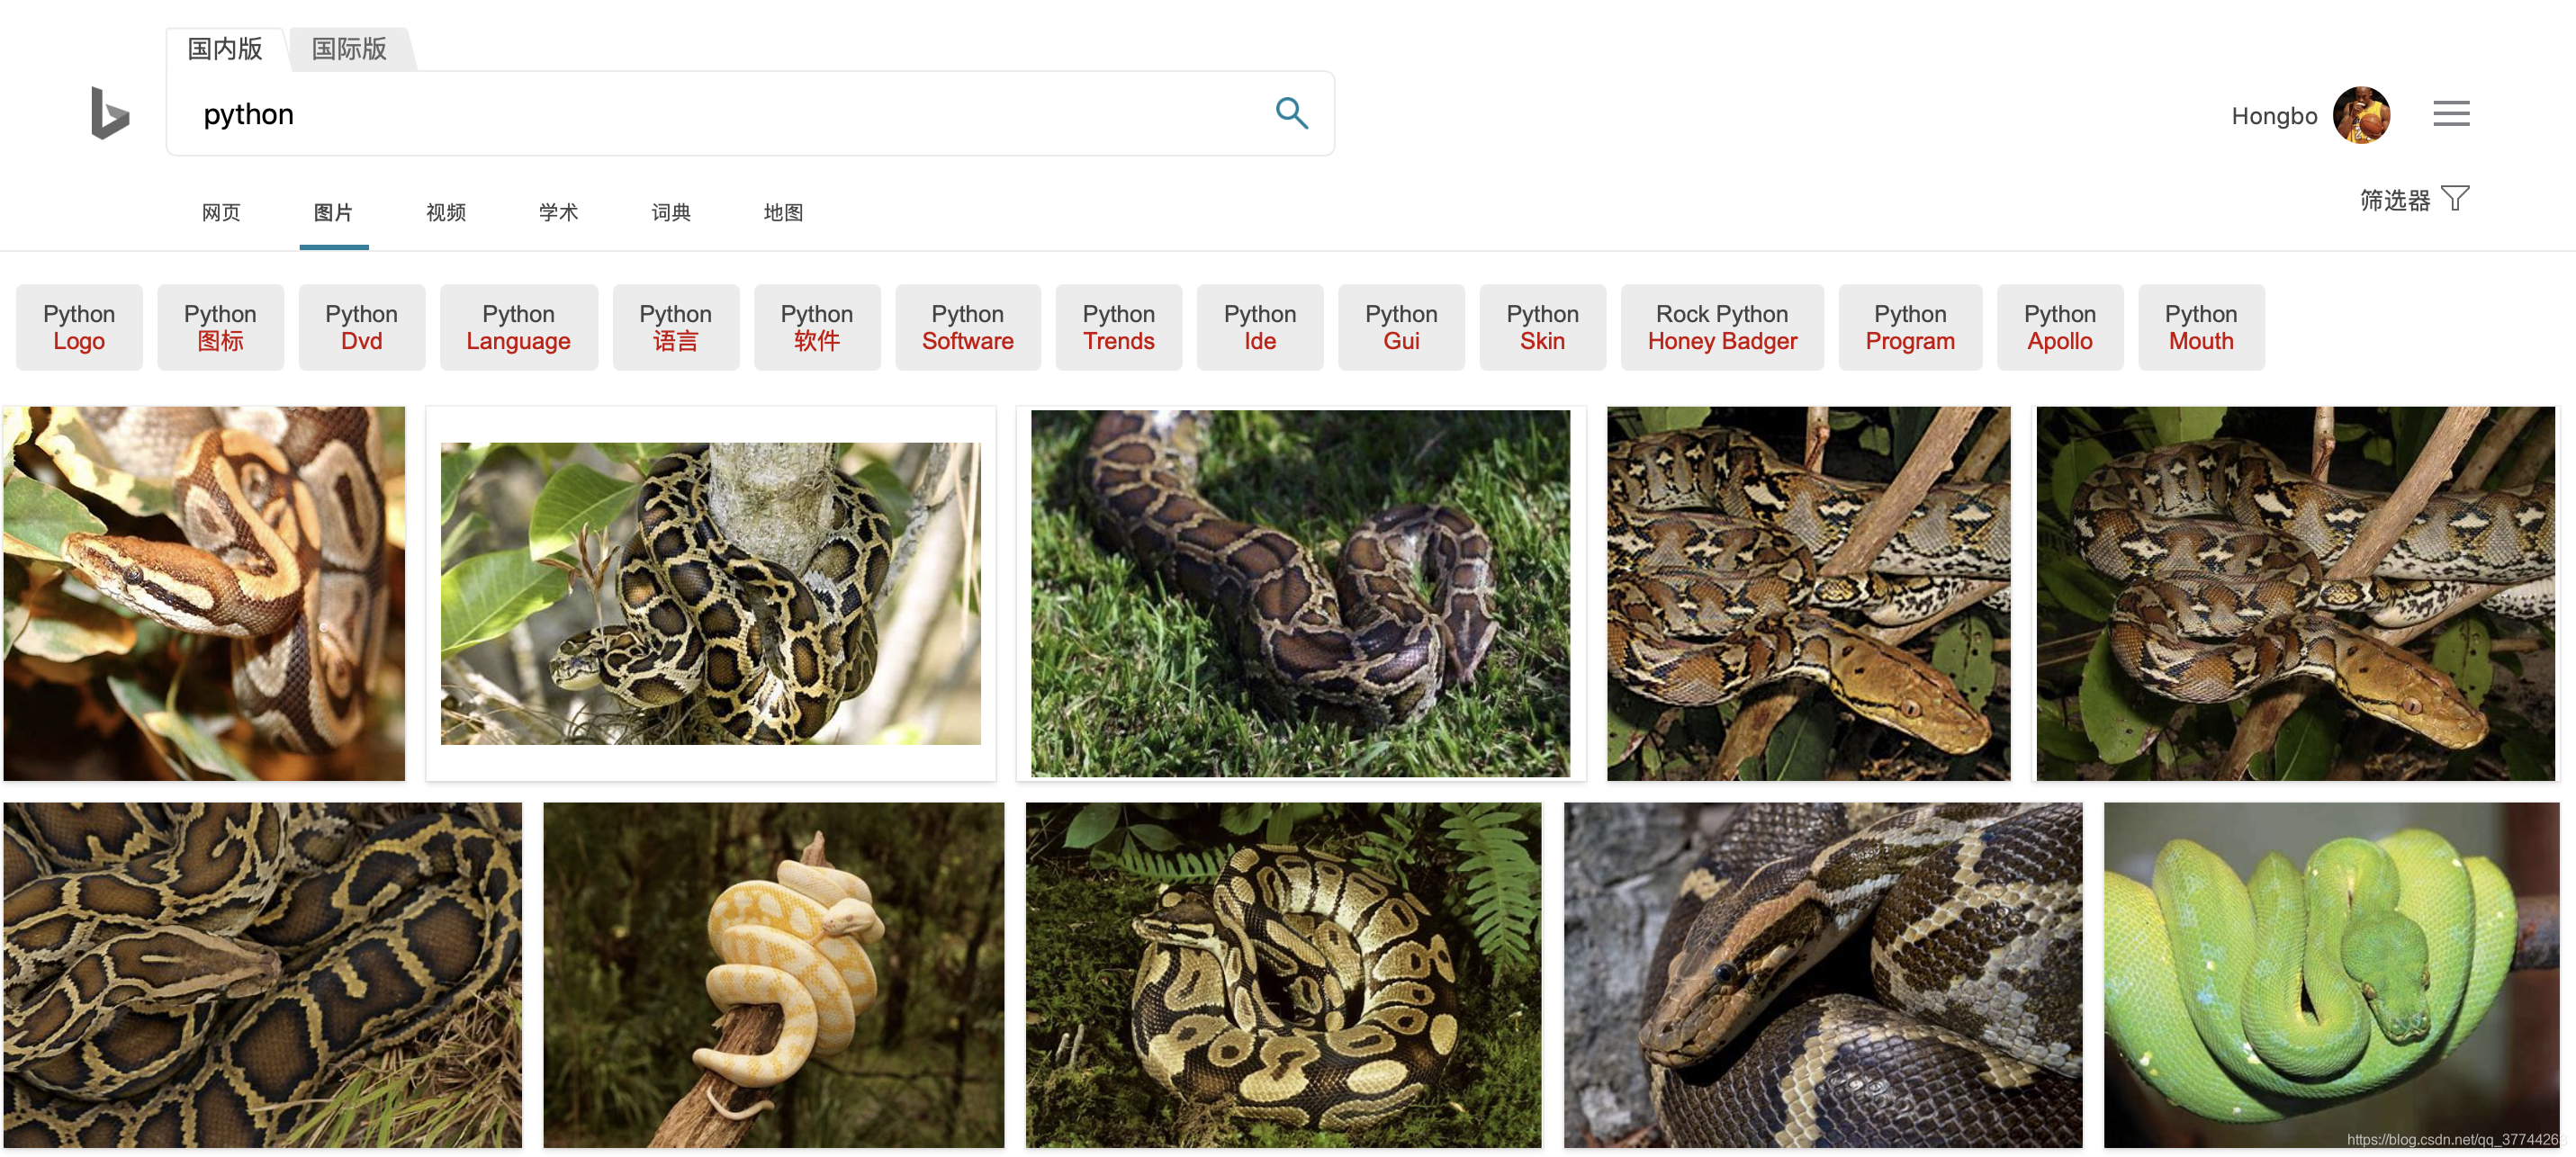Select the 地图 maps tab
Screen dimensions: 2576x1157
point(783,212)
